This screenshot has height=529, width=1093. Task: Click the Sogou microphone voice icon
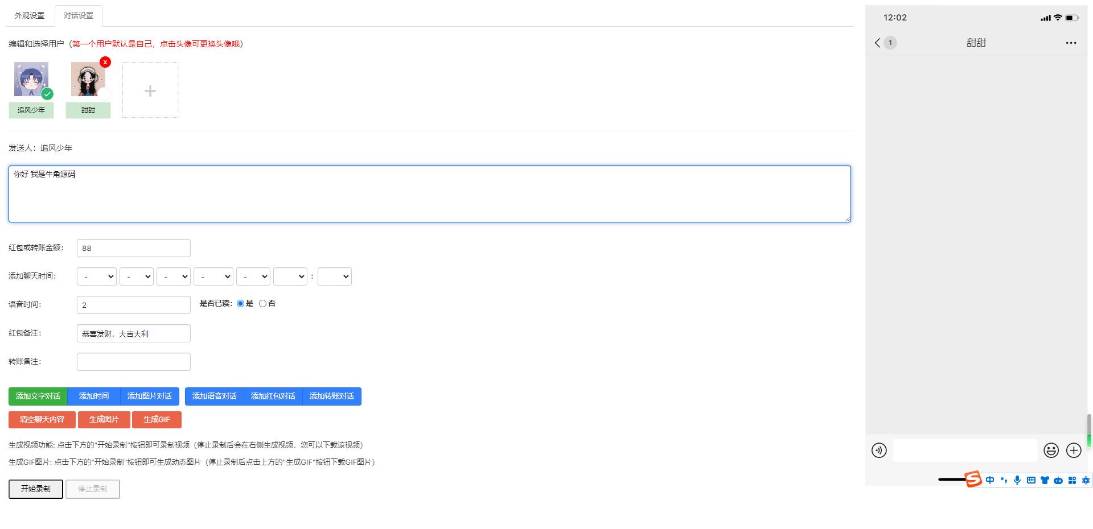click(1017, 480)
